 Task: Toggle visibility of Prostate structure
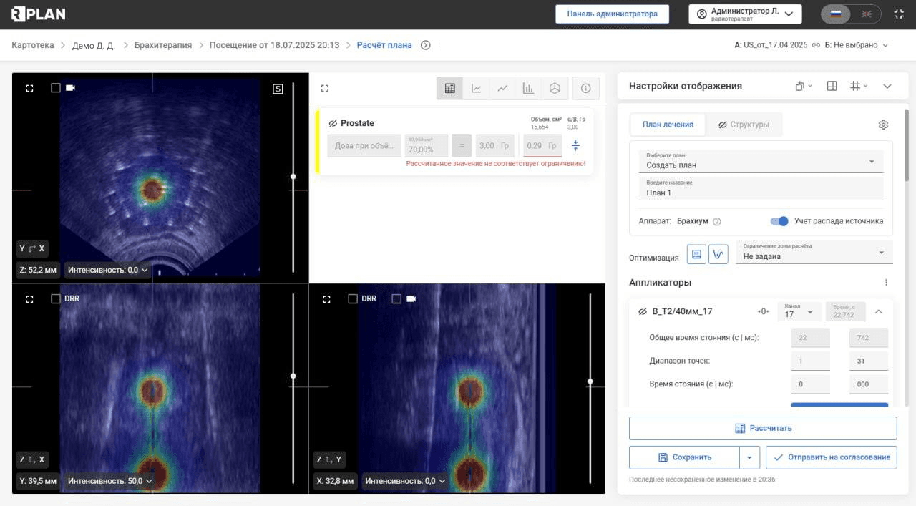(x=333, y=123)
